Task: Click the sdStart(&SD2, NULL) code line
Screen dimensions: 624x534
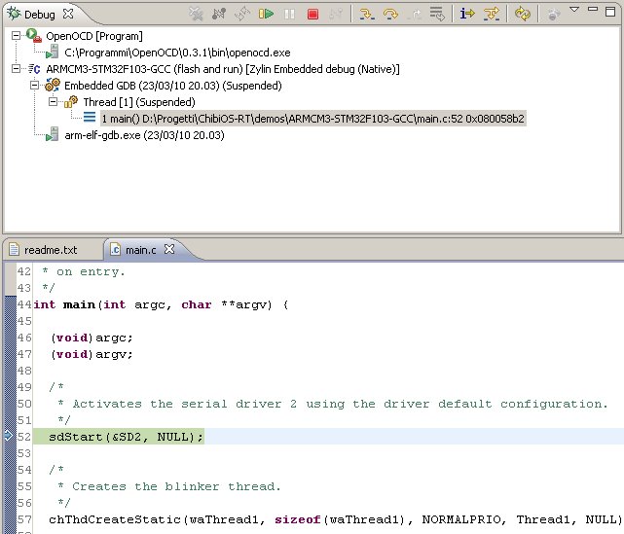Action: click(x=126, y=437)
